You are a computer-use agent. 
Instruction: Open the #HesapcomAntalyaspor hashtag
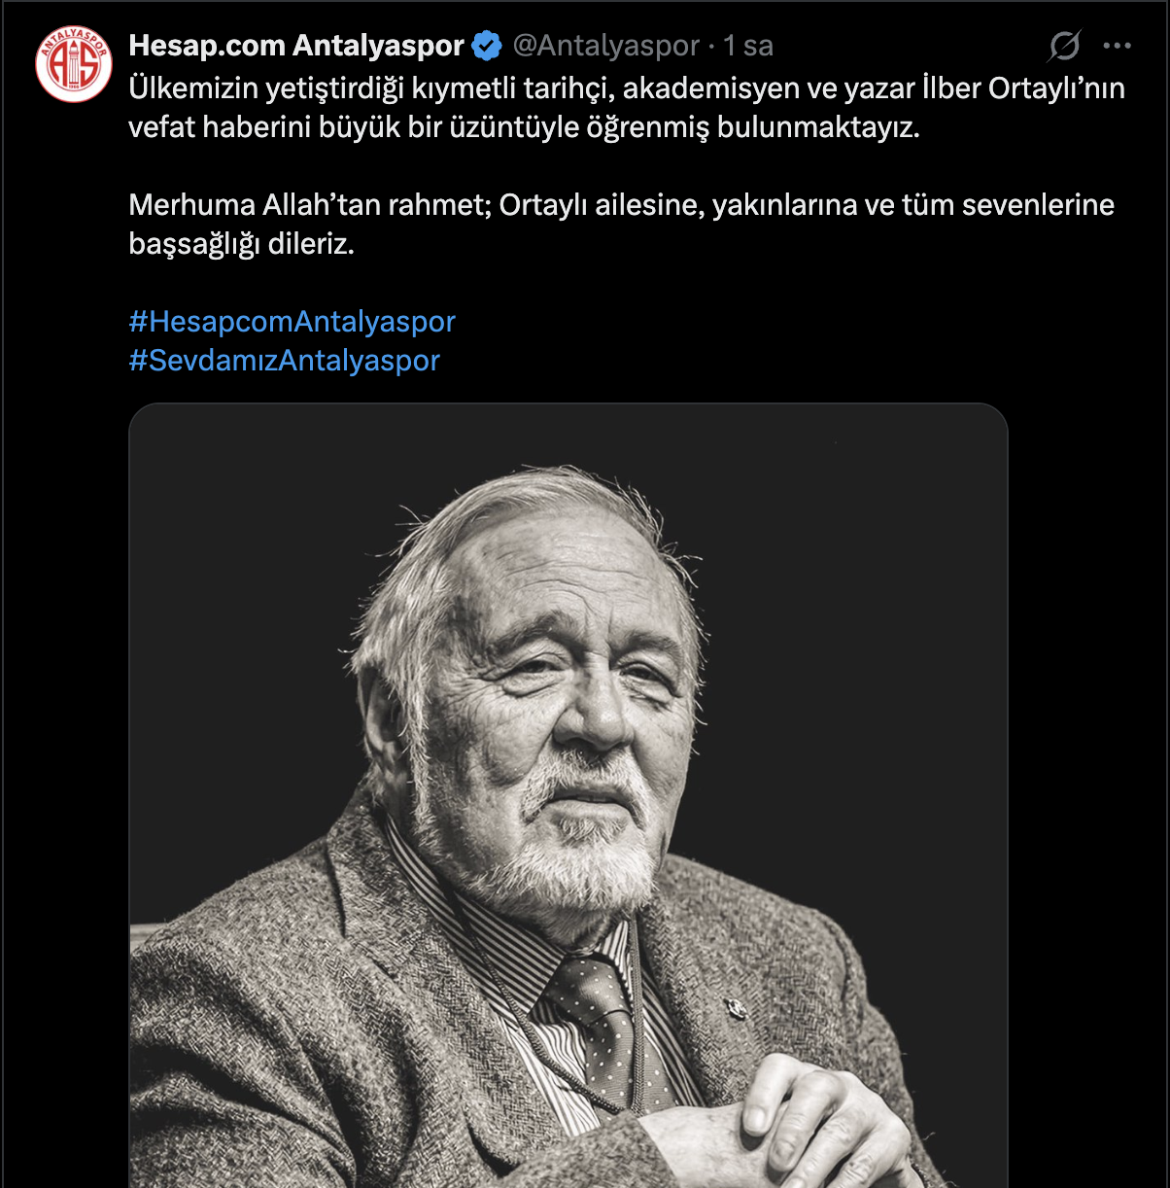pos(292,322)
